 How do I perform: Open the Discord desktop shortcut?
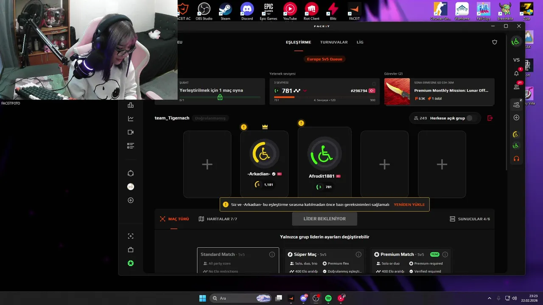[247, 12]
